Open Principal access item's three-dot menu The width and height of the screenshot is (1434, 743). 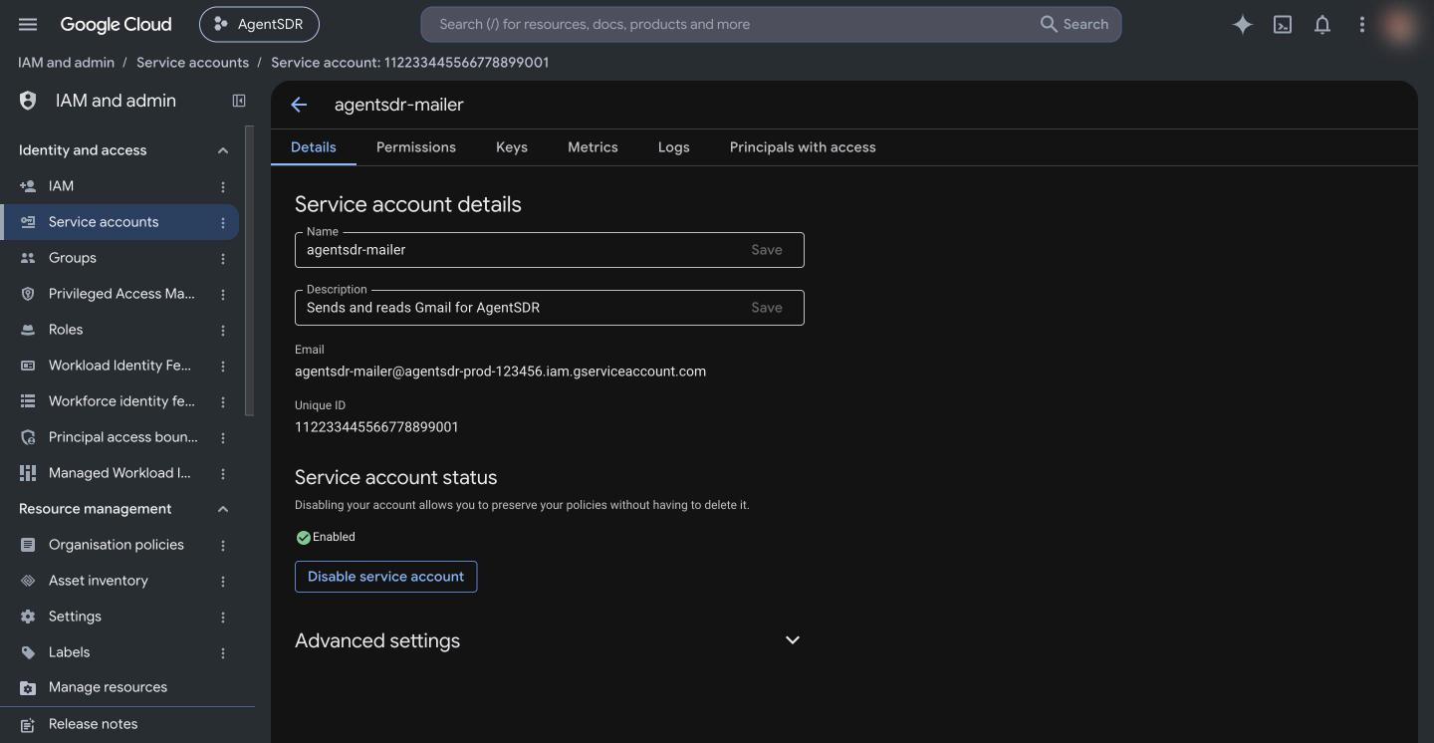pyautogui.click(x=223, y=437)
